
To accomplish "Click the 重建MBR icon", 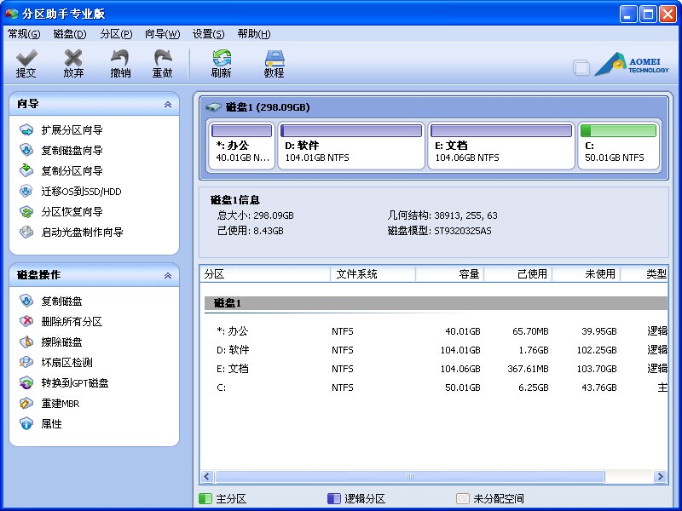I will pyautogui.click(x=26, y=403).
